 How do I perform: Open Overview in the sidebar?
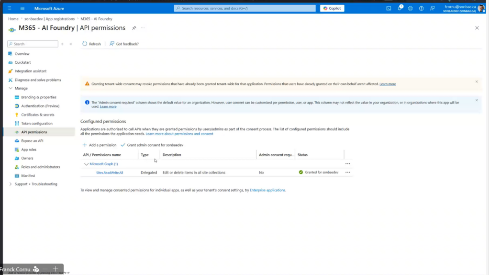click(22, 54)
